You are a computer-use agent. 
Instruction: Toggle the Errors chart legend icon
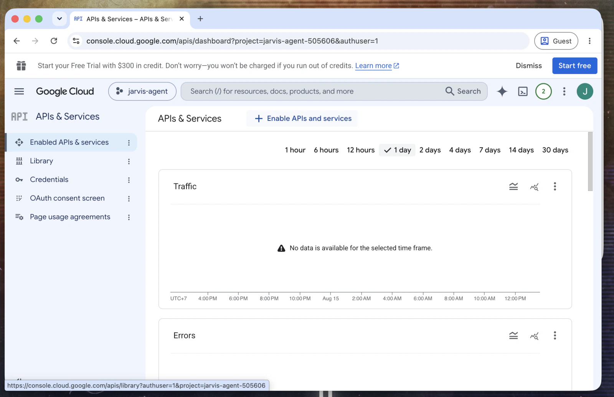point(513,336)
